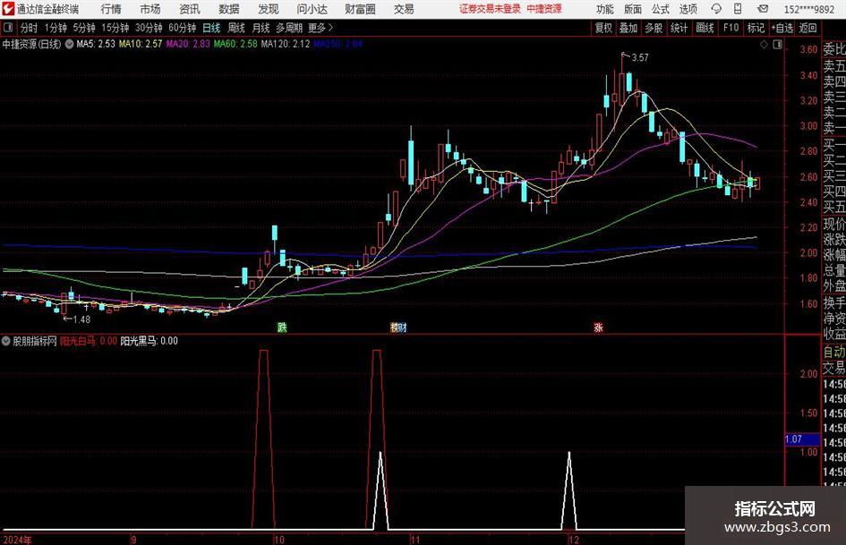The height and width of the screenshot is (545, 846).
Task: Click the 1.48 low price label
Action: [81, 319]
